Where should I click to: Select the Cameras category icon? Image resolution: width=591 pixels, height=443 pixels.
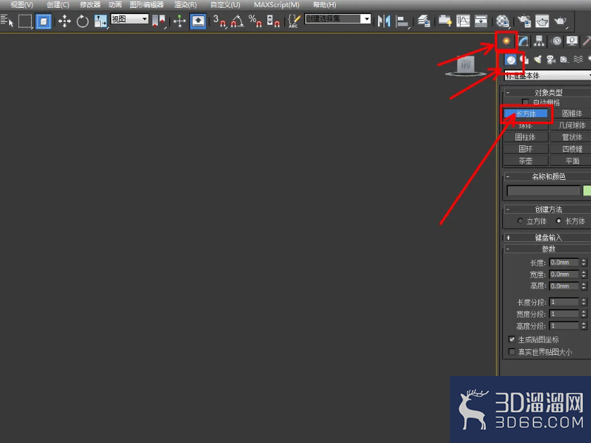pos(551,59)
